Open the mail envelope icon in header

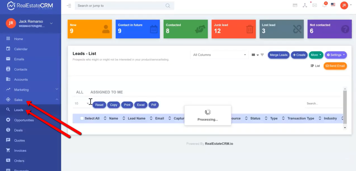coord(314,5)
